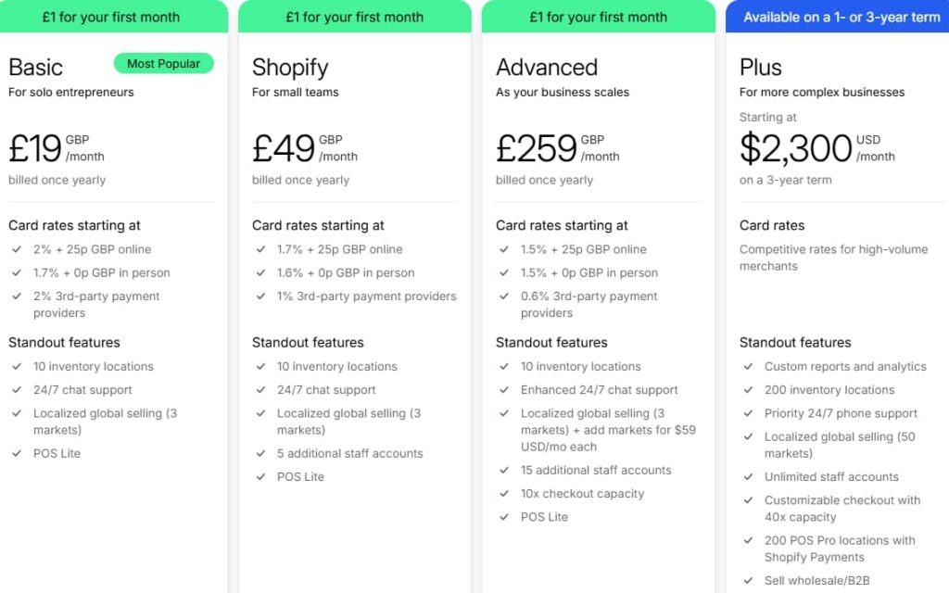Click Standout features header under Advanced
This screenshot has height=593, width=949.
click(x=551, y=342)
